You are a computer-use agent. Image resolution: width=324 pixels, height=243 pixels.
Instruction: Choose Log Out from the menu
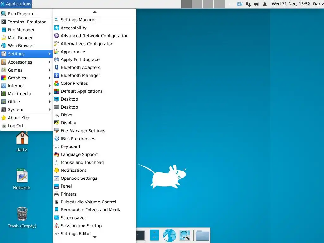[x=26, y=126]
